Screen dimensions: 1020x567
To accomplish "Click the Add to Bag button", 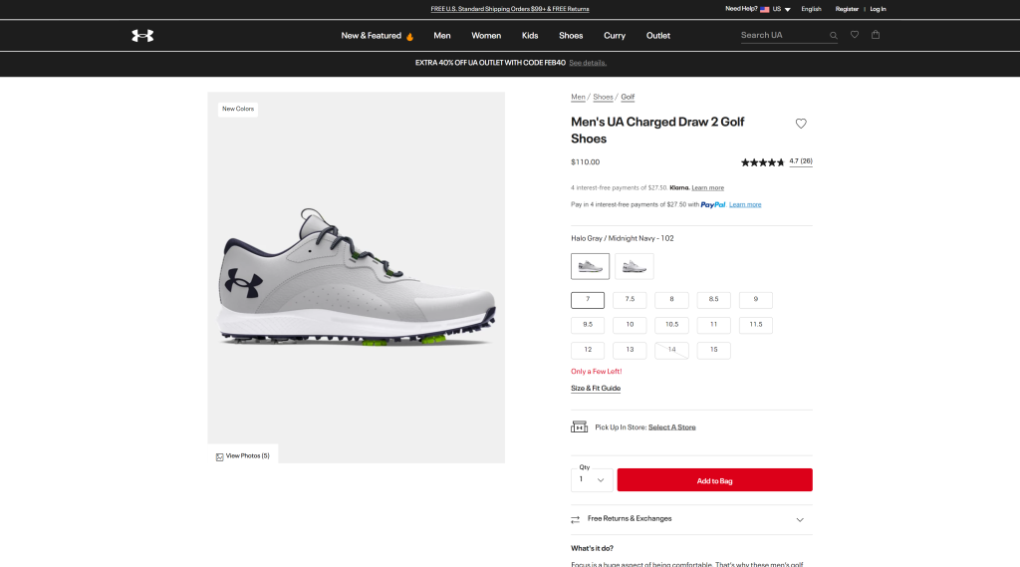I will pos(714,480).
